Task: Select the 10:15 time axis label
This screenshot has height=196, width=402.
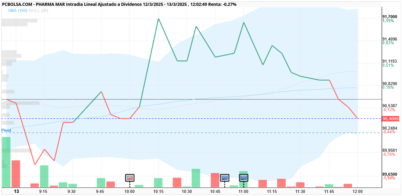Action: [x=158, y=191]
